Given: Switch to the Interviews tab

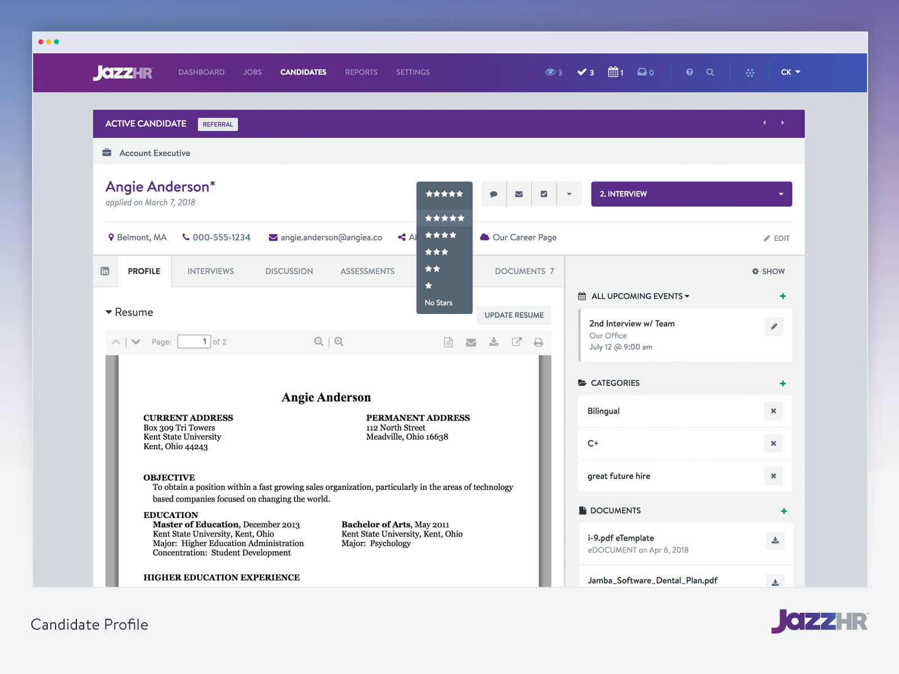Looking at the screenshot, I should pyautogui.click(x=211, y=271).
